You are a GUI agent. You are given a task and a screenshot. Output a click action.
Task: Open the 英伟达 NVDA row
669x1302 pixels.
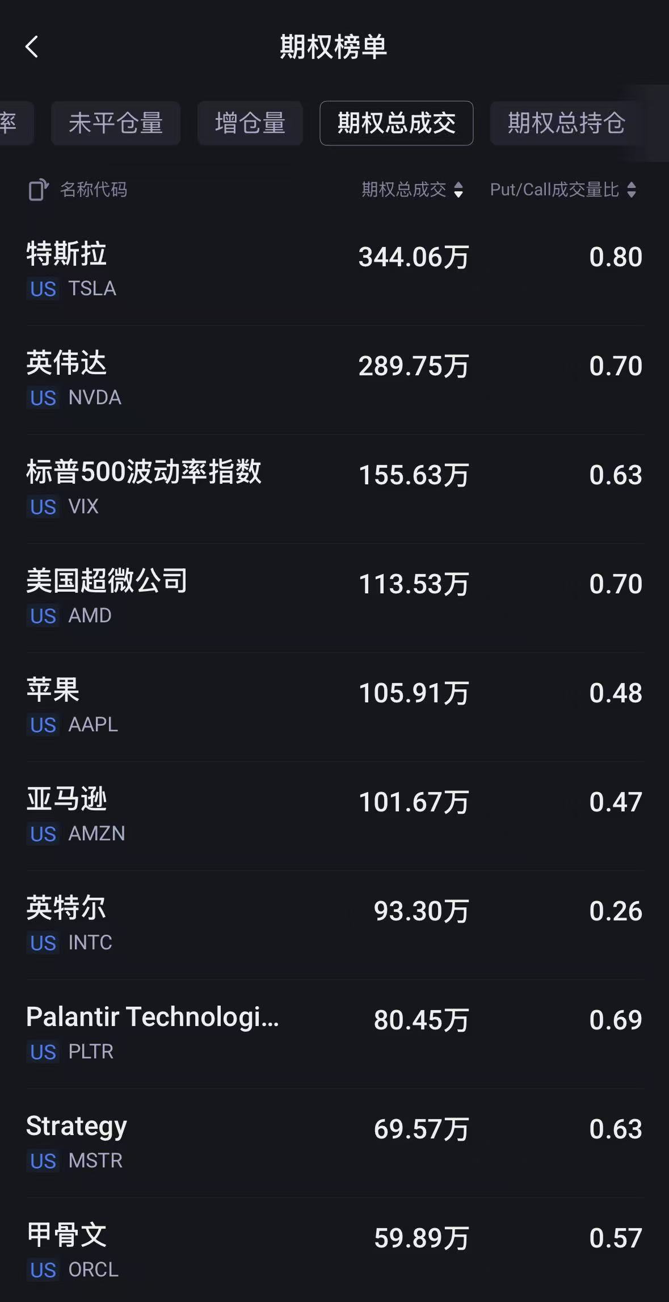coord(335,379)
